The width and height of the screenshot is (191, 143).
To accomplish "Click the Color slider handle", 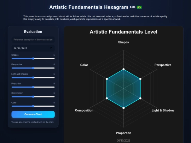I will point(33,106).
